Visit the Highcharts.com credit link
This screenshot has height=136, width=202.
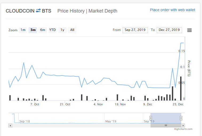pyautogui.click(x=183, y=129)
